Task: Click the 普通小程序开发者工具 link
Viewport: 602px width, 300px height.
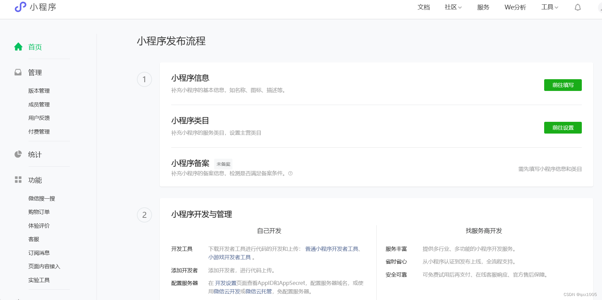Action: [332, 249]
